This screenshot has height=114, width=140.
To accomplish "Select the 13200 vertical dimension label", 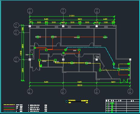I will coord(21,53).
